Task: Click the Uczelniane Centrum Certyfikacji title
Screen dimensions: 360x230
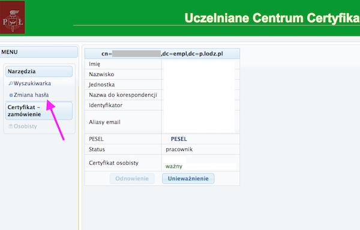Action: click(272, 18)
